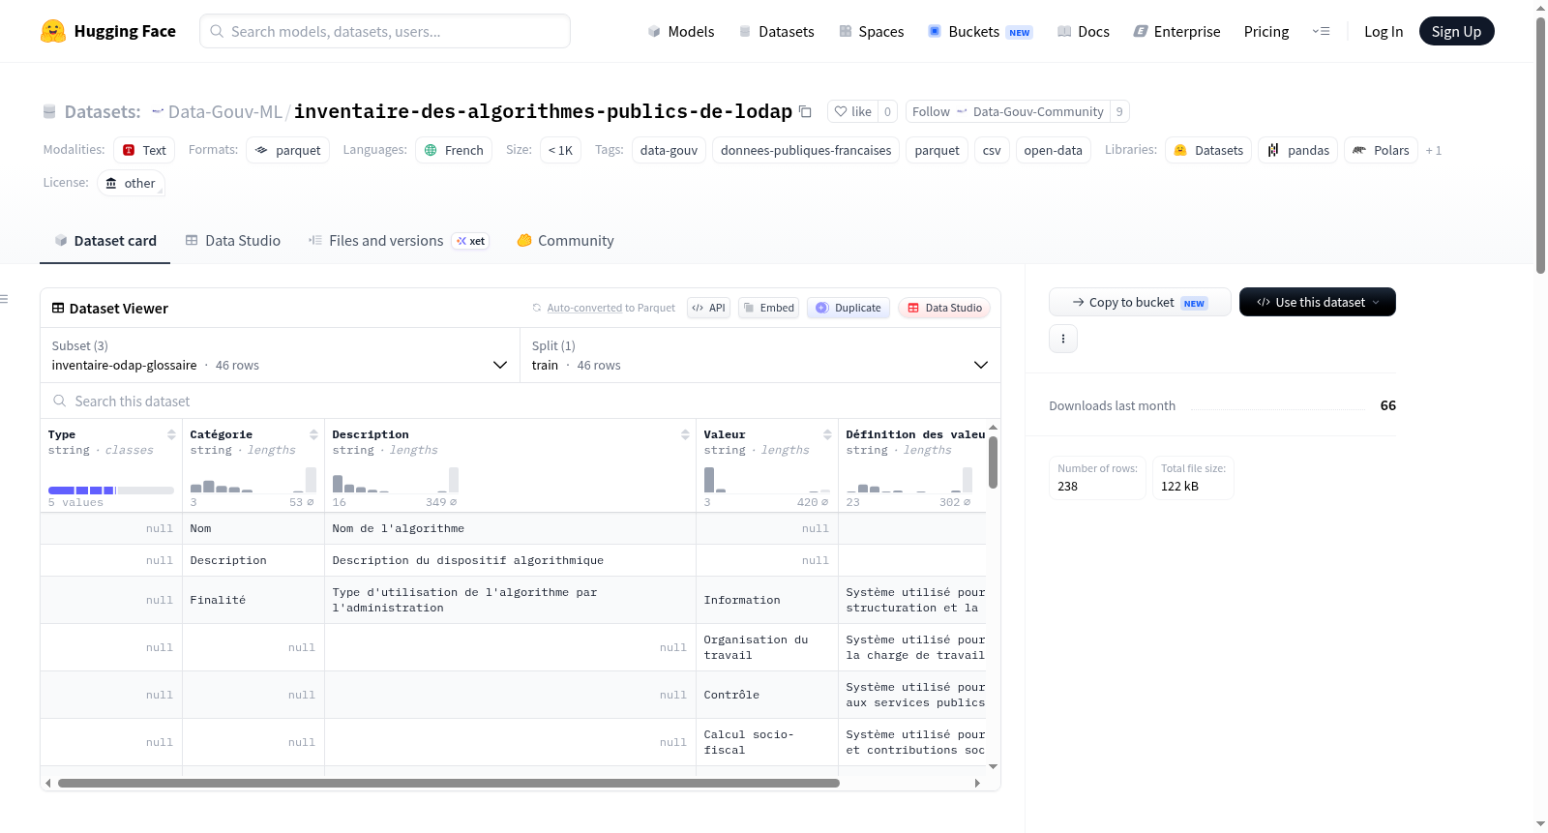Screen dimensions: 1548x833
Task: Sort by the Type column
Action: point(171,434)
